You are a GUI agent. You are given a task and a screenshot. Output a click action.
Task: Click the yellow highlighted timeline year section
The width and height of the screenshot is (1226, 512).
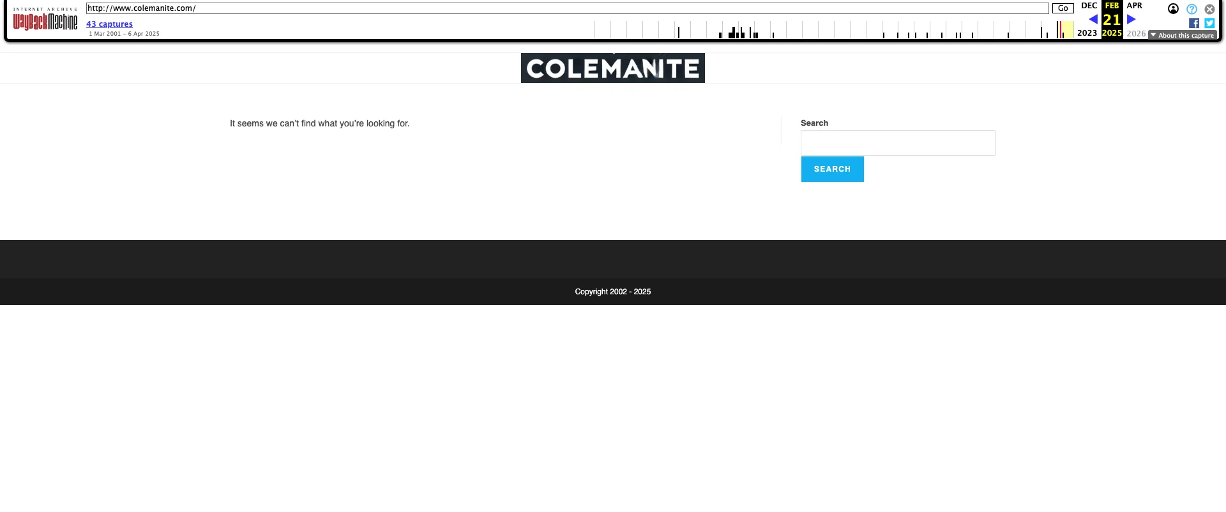click(x=1068, y=30)
